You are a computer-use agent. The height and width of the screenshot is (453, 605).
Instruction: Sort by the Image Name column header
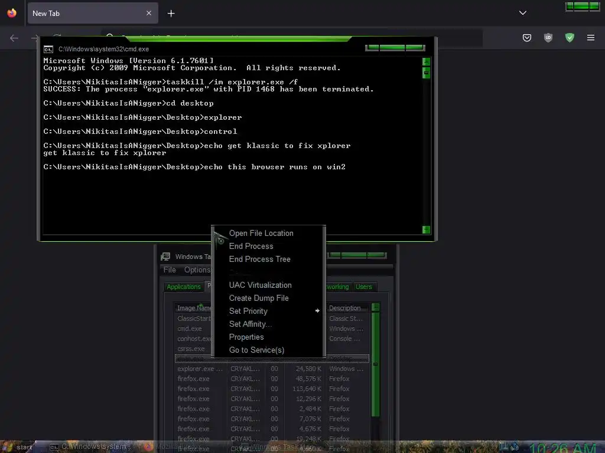click(x=193, y=308)
